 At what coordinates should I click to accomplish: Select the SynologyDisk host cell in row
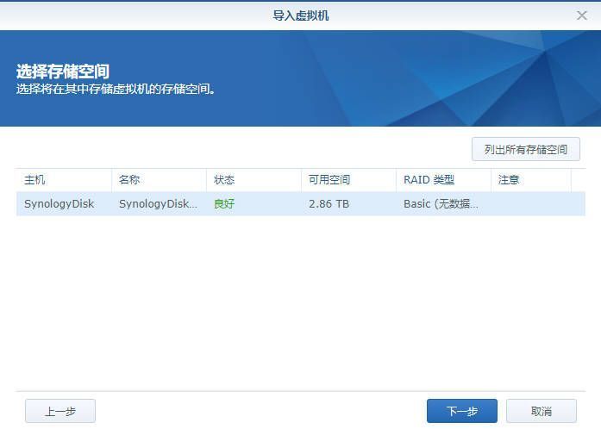[x=59, y=204]
